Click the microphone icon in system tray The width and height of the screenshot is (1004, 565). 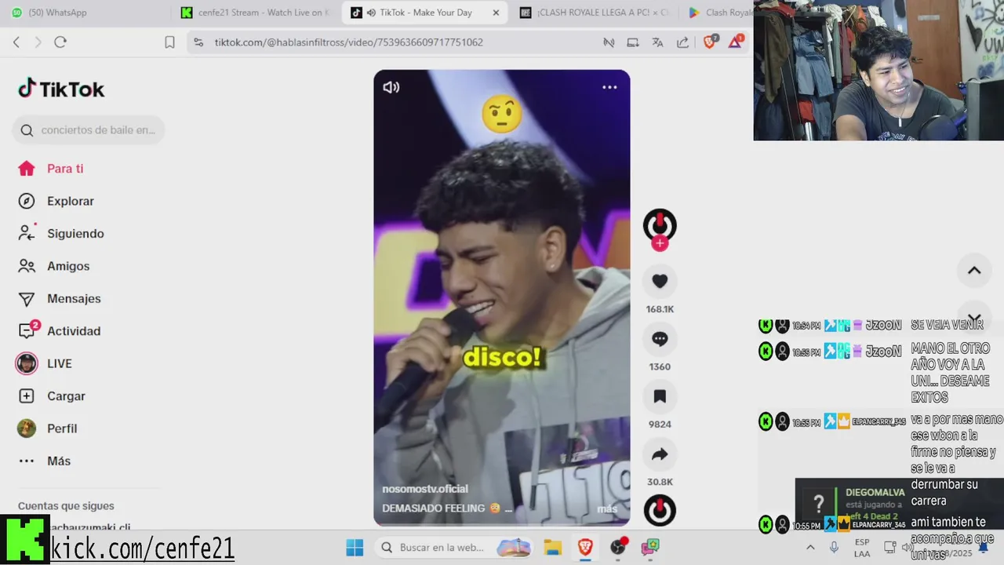[834, 547]
